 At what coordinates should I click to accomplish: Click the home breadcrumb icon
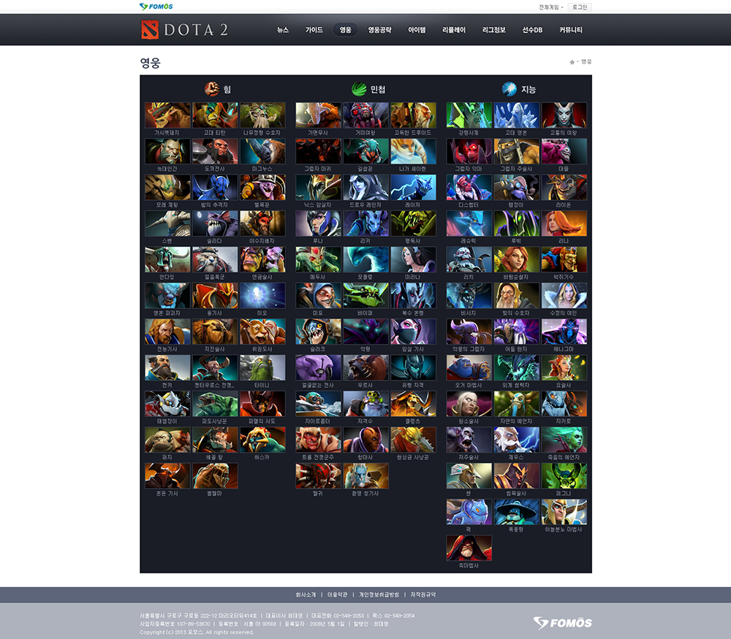pos(572,62)
